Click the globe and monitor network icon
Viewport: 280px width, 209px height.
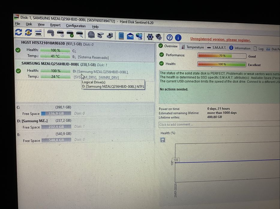click(139, 36)
